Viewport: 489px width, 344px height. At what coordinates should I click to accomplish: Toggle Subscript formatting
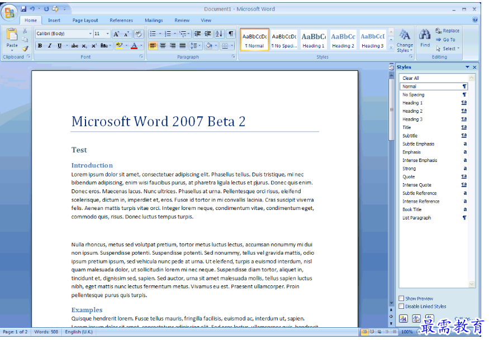[x=84, y=46]
